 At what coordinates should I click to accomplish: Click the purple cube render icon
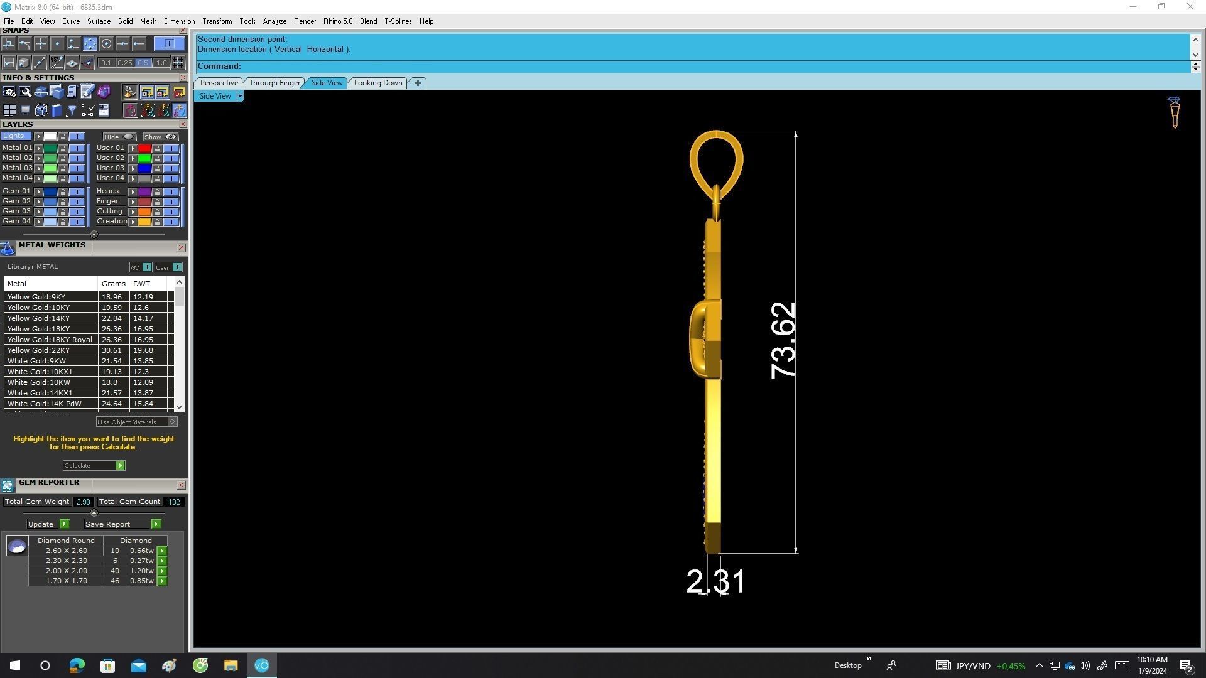coord(104,92)
